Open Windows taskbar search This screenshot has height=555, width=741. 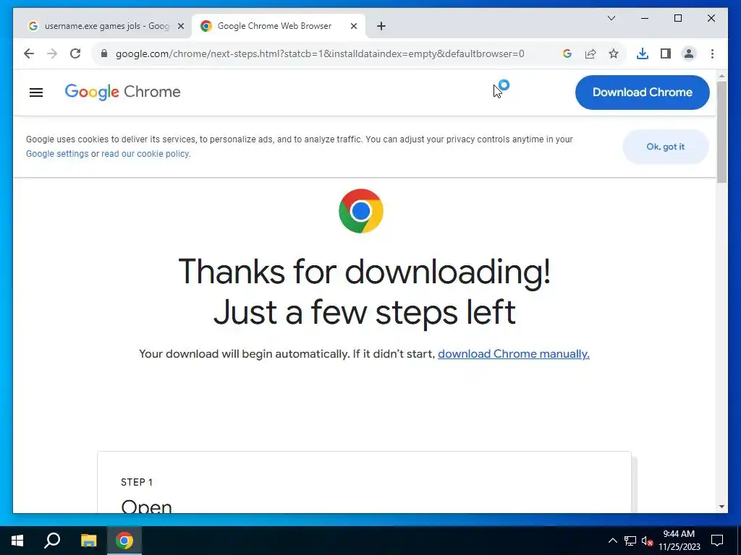(52, 541)
